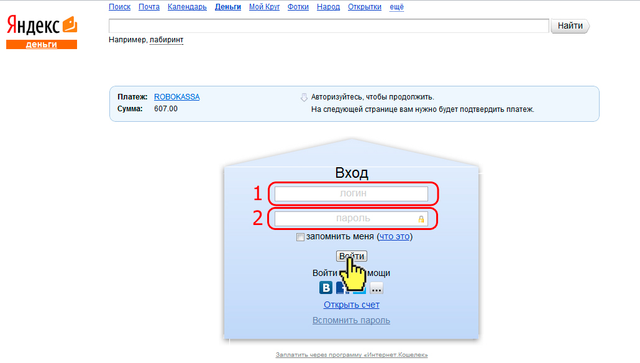
Task: Follow the 'Открыть счет' link
Action: pyautogui.click(x=351, y=305)
